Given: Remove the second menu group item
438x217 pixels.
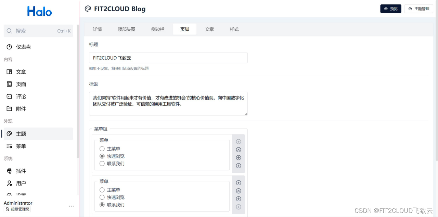Looking at the screenshot, I should click(x=239, y=191).
